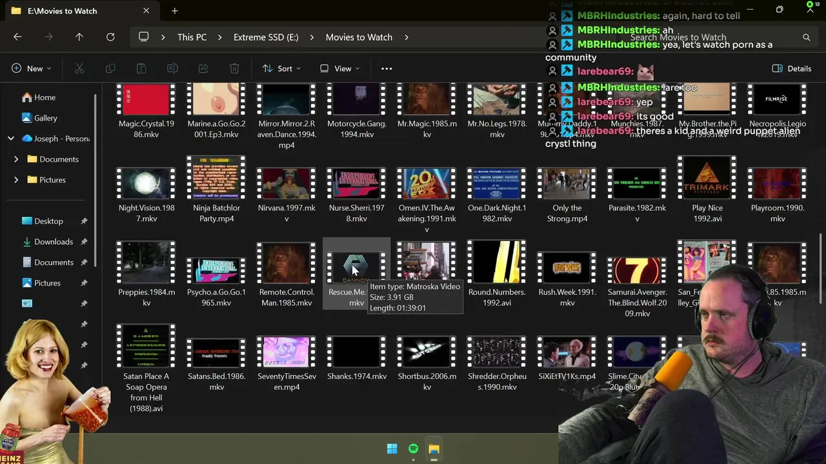Select Parasite.1982.mkv file
The height and width of the screenshot is (464, 826).
point(638,193)
